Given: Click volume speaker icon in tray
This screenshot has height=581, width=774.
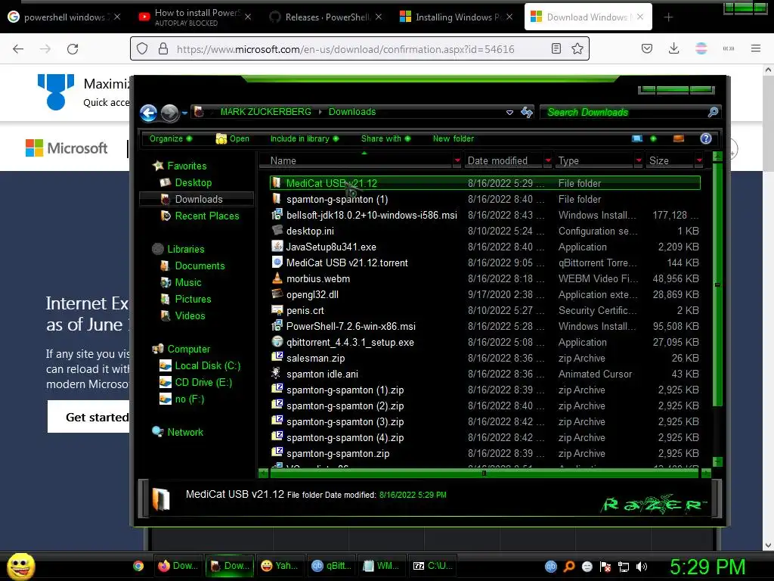Looking at the screenshot, I should tap(641, 567).
